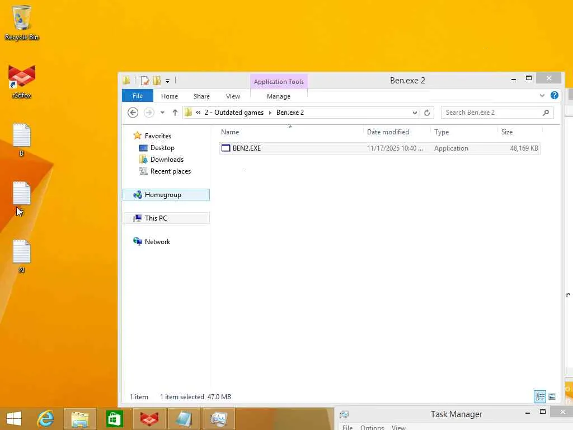
Task: Open the recent locations dropdown arrow
Action: pyautogui.click(x=162, y=113)
